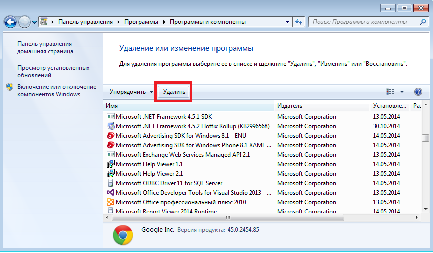Expand arrow after Панель управления breadcrumb
Screen dimensions: 433x253
click(119, 22)
